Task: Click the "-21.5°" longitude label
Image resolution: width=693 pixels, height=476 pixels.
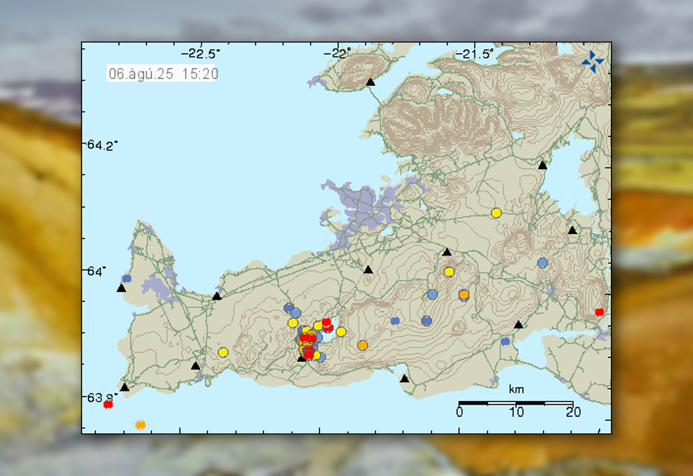Action: coord(474,54)
